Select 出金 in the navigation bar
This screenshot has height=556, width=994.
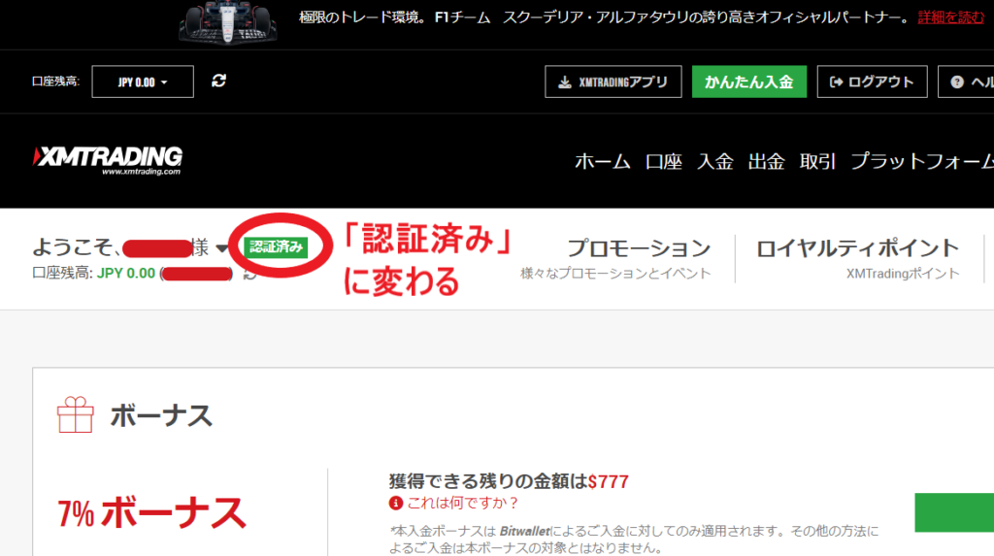(766, 162)
